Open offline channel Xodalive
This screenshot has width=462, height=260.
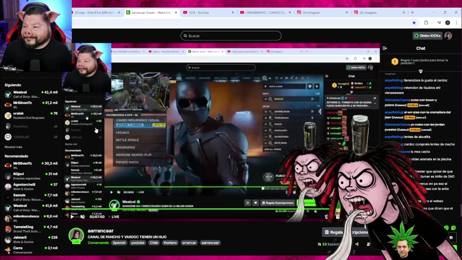point(31,126)
